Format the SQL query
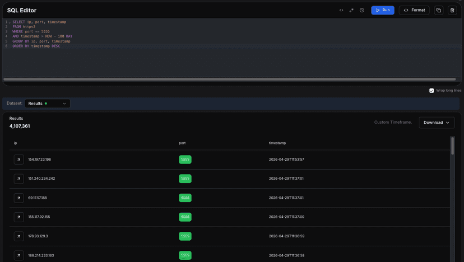This screenshot has width=464, height=262. tap(414, 10)
